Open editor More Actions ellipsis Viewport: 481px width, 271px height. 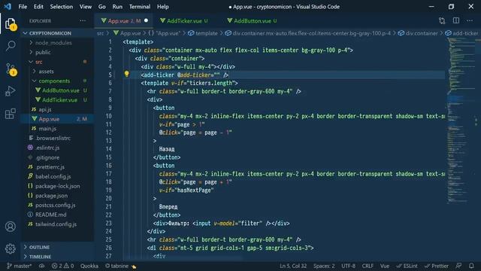470,21
